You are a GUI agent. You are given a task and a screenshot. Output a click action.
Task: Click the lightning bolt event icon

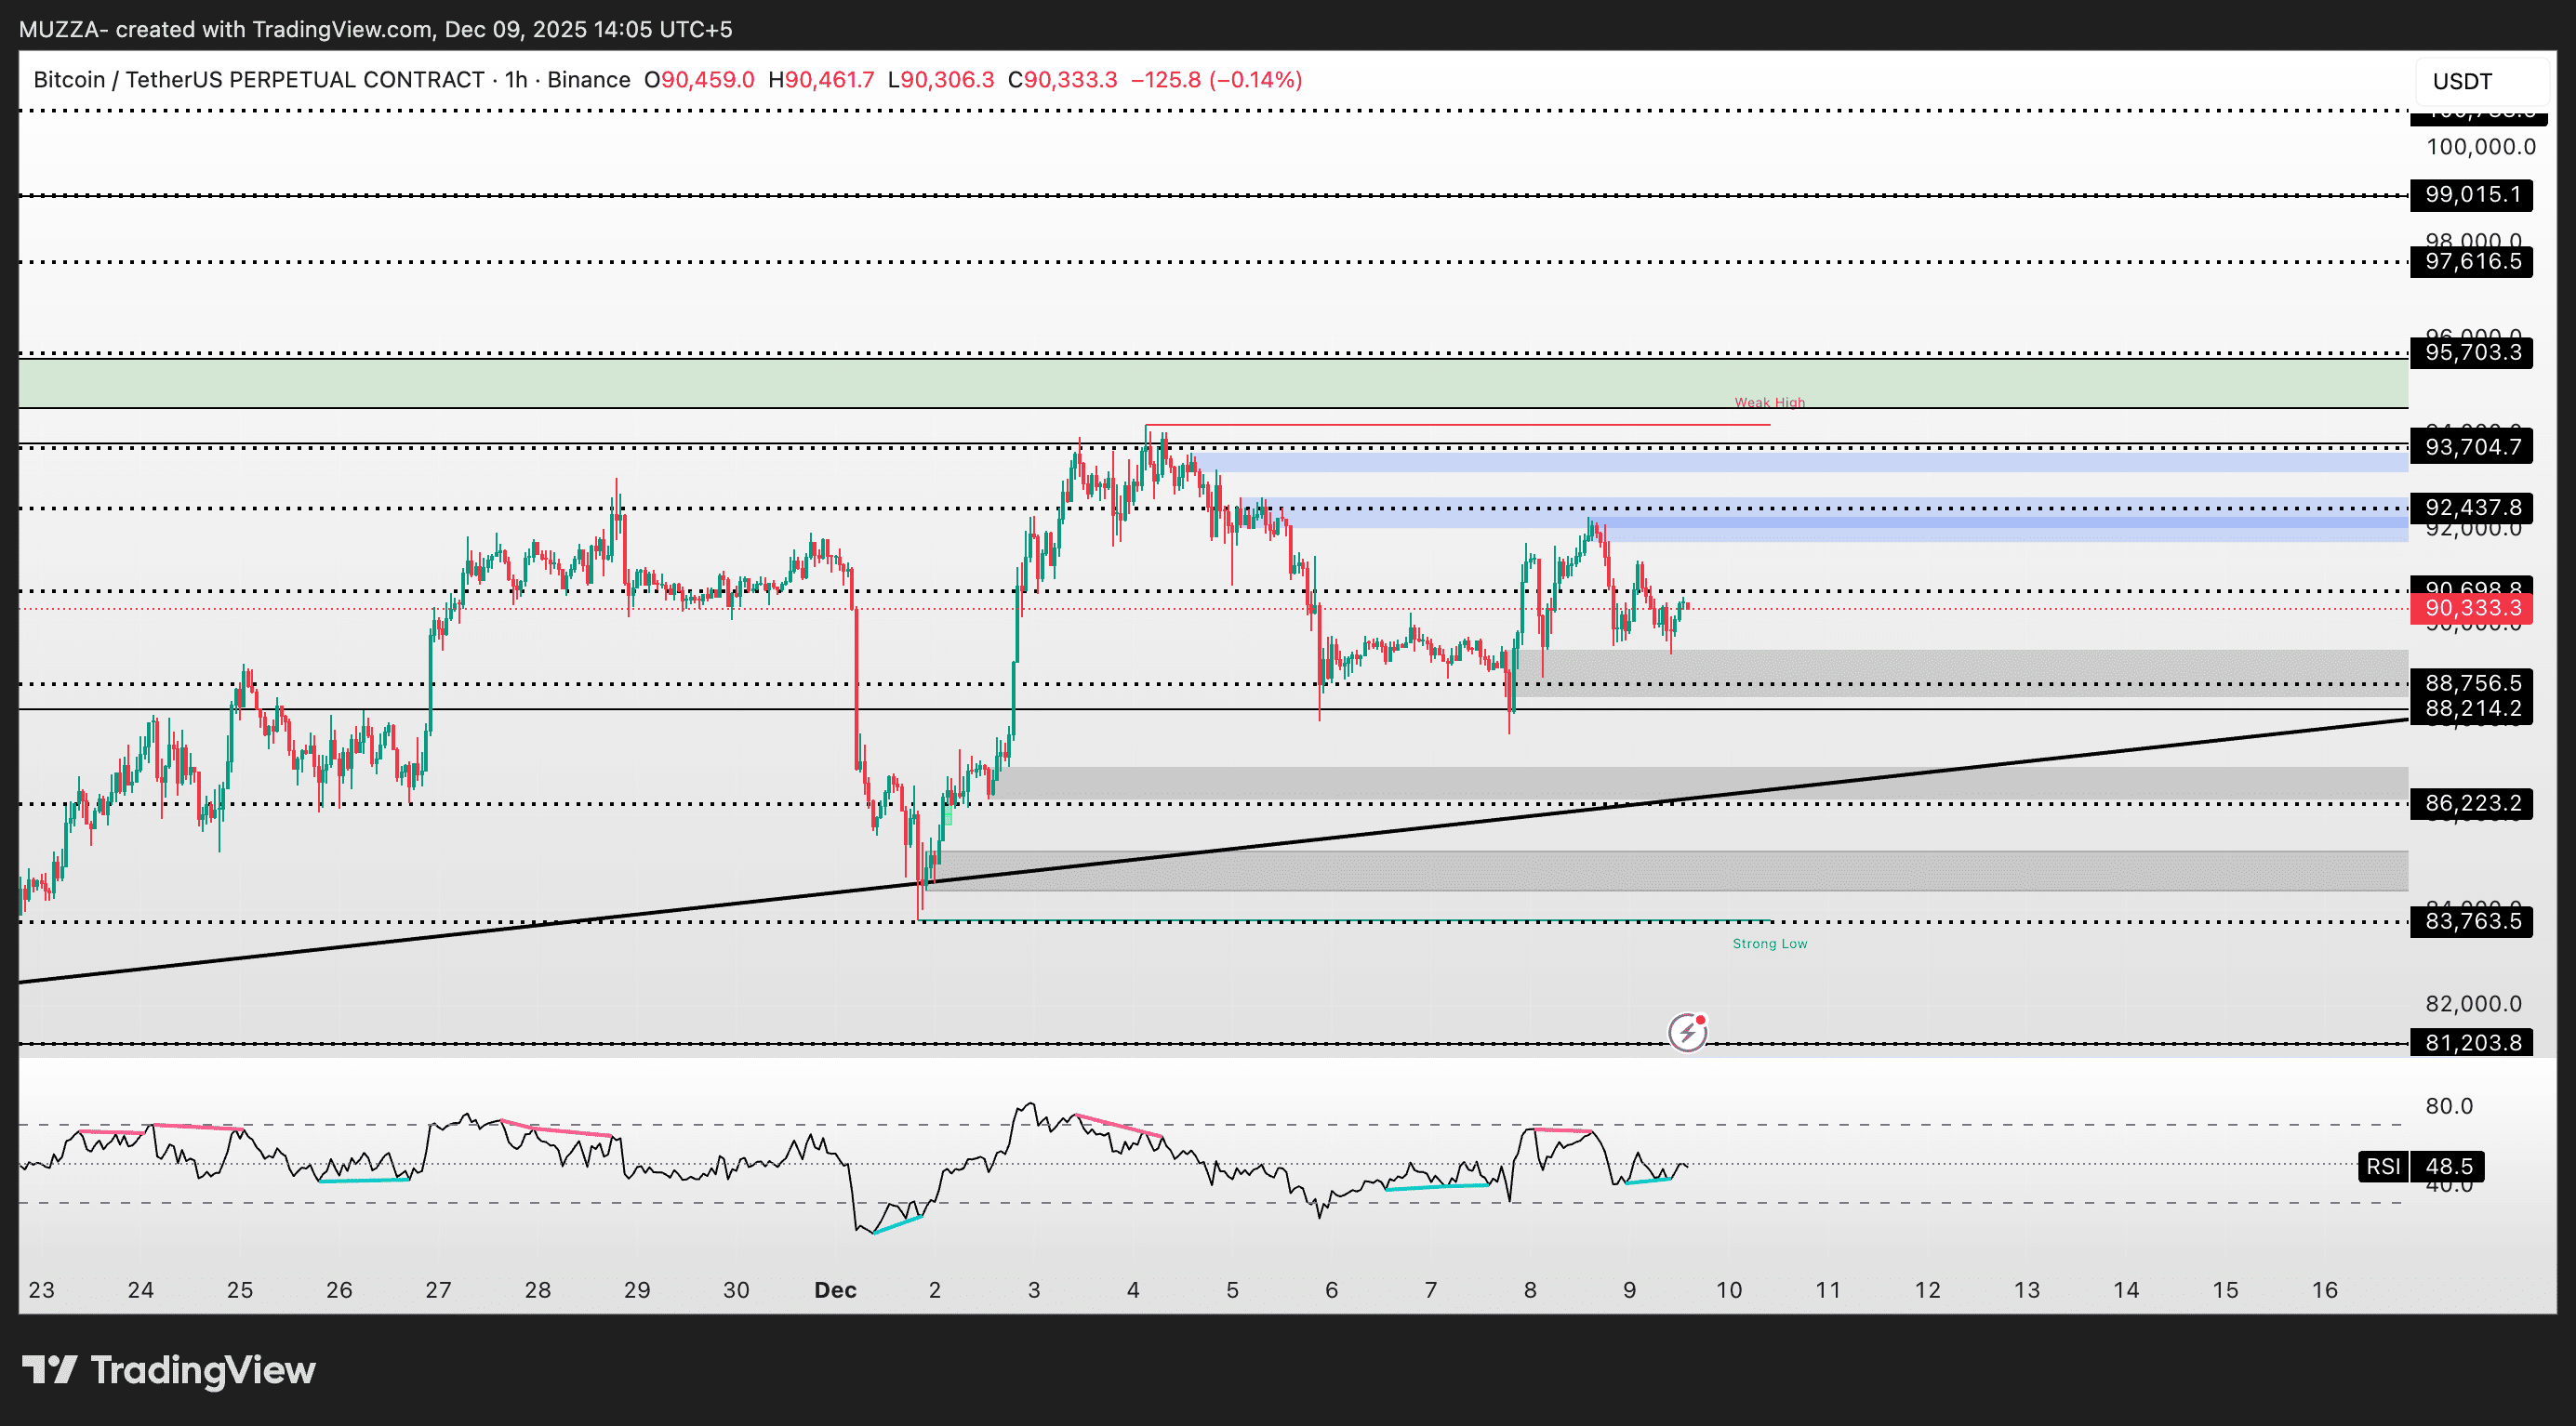(x=1687, y=1032)
